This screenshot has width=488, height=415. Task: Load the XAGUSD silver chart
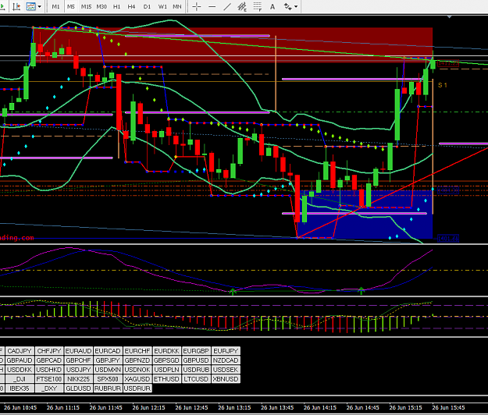click(137, 379)
